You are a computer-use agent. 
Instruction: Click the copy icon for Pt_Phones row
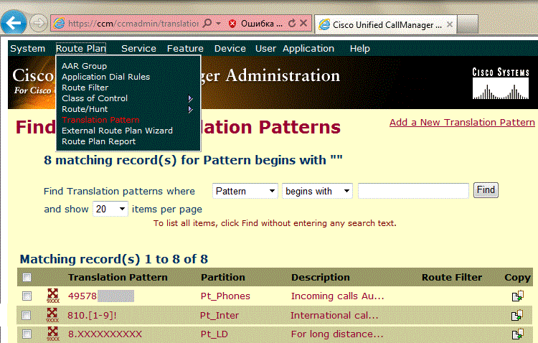coord(516,296)
